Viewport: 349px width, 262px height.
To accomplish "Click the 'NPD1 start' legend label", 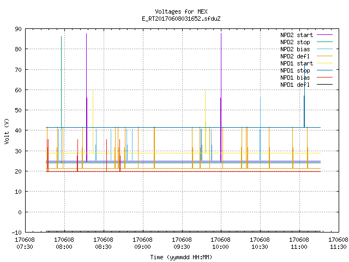I will pyautogui.click(x=297, y=63).
